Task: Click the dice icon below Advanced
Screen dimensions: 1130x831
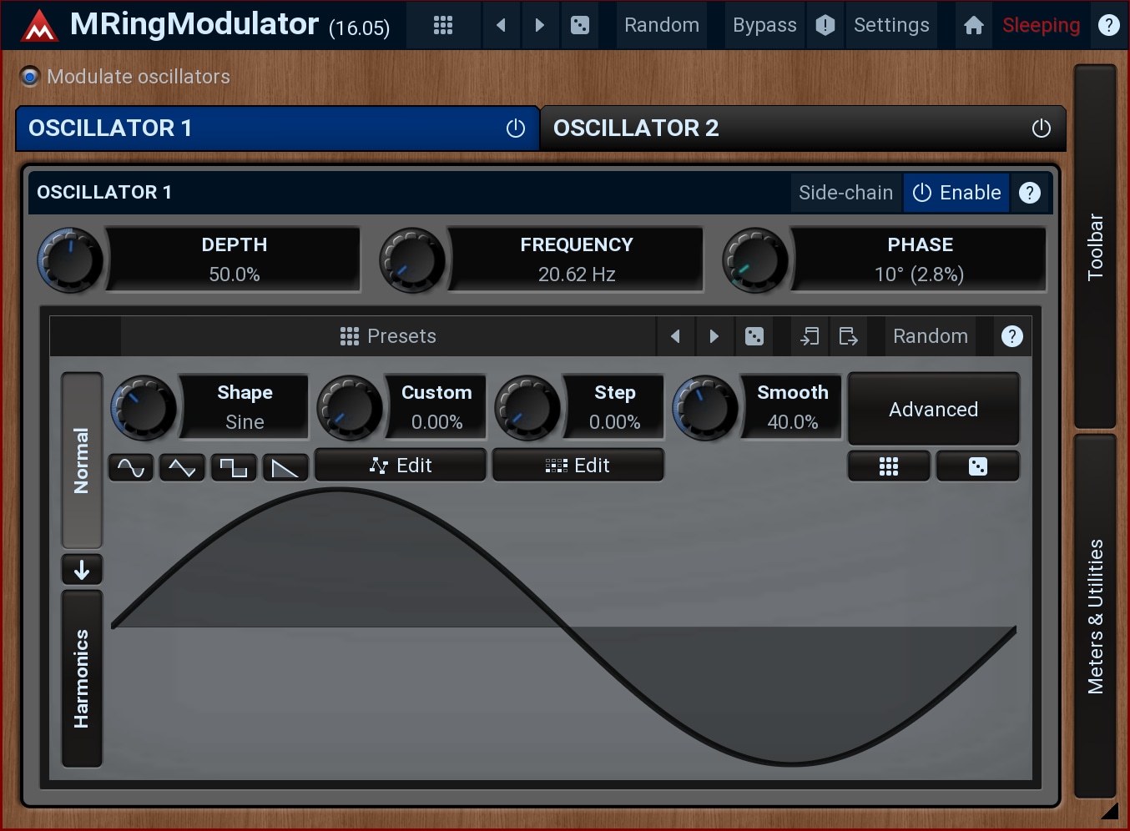Action: [x=977, y=466]
